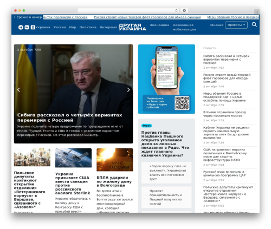This screenshot has width=271, height=229.
Task: Open the Мир menu section
Action: click(x=73, y=27)
